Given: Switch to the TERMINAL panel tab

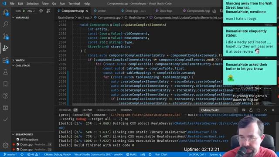Looking at the screenshot, I should (x=126, y=110).
